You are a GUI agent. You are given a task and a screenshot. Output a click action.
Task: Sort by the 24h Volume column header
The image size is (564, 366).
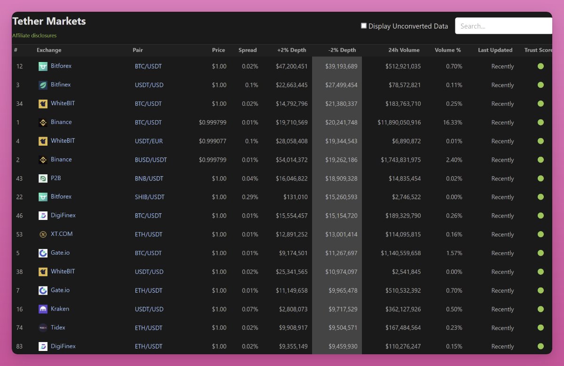[x=404, y=50]
